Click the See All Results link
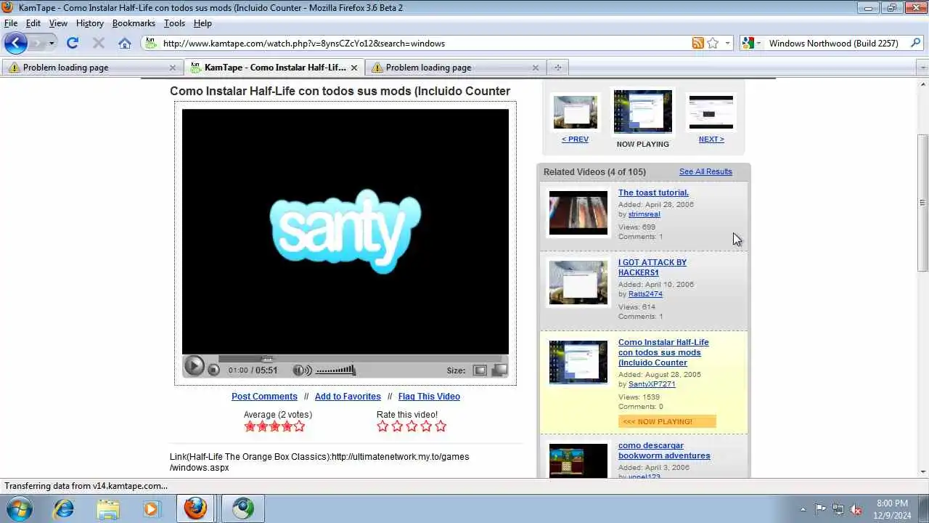The height and width of the screenshot is (523, 929). point(705,172)
